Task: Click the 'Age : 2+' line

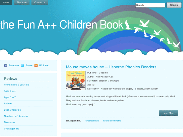Action: tap(92, 85)
